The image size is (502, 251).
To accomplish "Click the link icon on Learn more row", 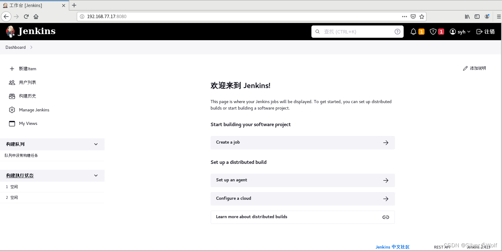I will tap(386, 217).
